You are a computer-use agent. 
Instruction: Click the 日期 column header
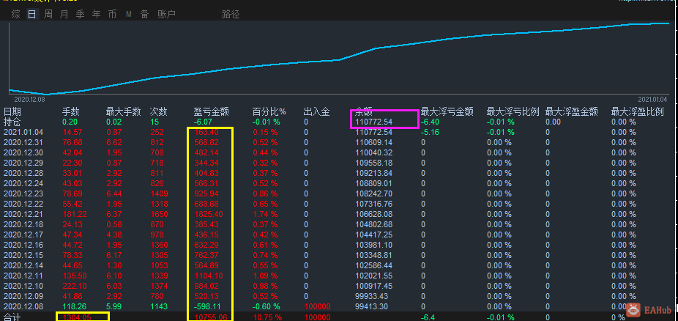point(12,112)
